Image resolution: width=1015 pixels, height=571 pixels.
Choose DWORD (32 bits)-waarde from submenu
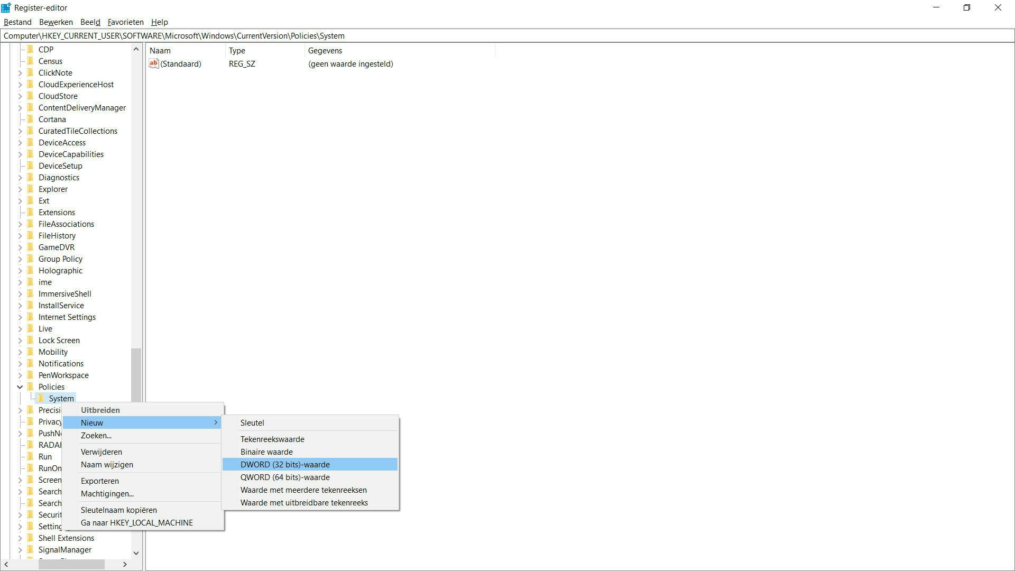point(285,464)
